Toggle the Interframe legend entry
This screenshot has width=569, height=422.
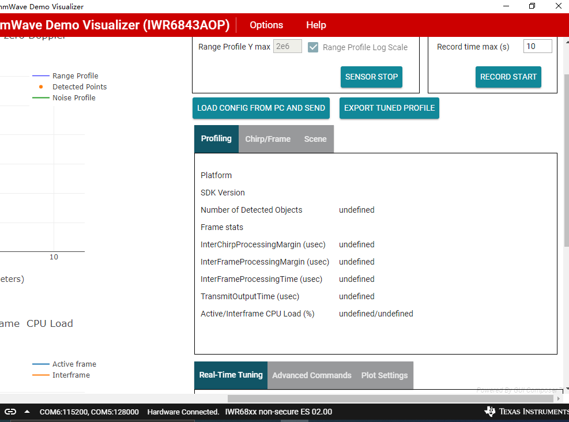(61, 375)
